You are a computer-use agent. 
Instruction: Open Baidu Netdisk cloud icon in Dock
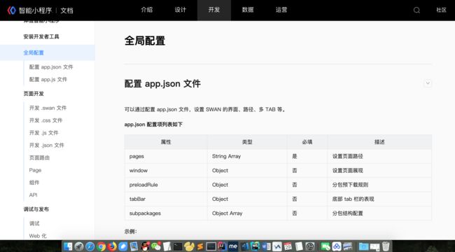337,246
